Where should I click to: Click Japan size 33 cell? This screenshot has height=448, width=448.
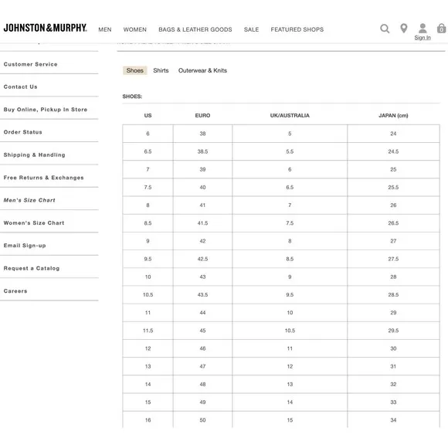[393, 402]
